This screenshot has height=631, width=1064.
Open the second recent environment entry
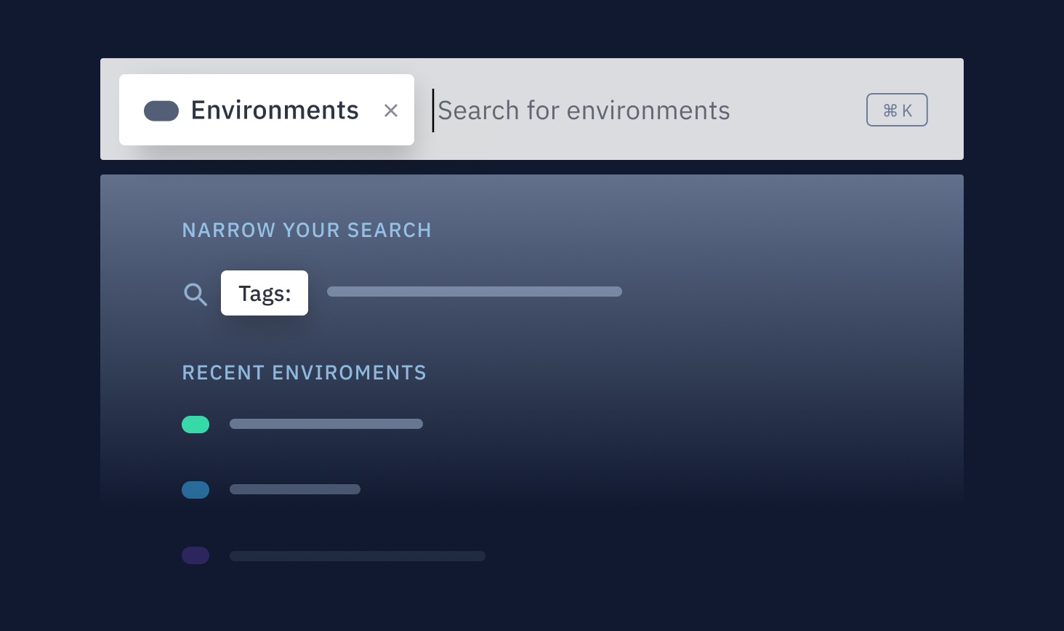coord(295,489)
